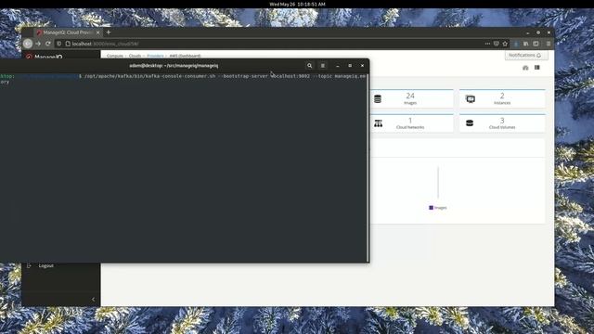Image resolution: width=594 pixels, height=334 pixels.
Task: Open the page actions three-dots menu
Action: (x=487, y=44)
